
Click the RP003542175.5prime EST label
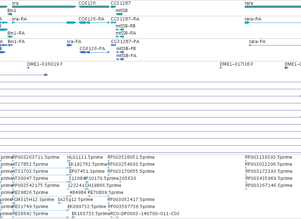pos(36,185)
